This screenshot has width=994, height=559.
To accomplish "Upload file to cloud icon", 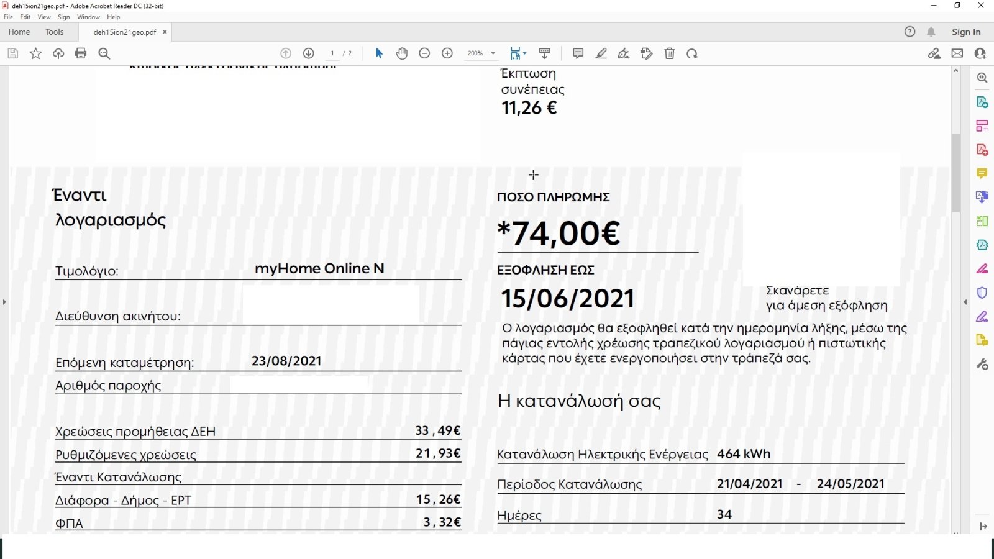I will tap(58, 53).
